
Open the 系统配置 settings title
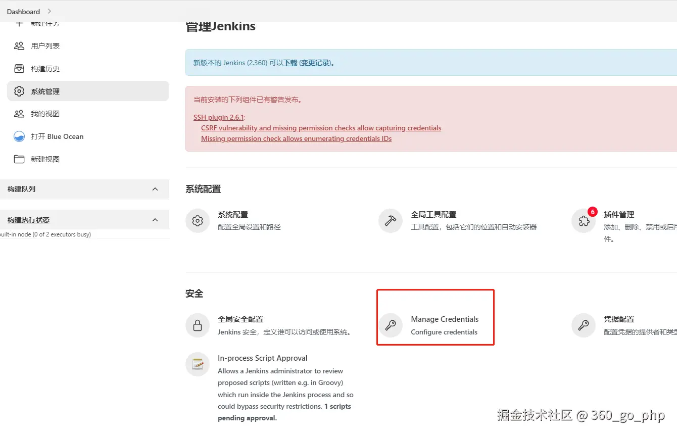[233, 215]
